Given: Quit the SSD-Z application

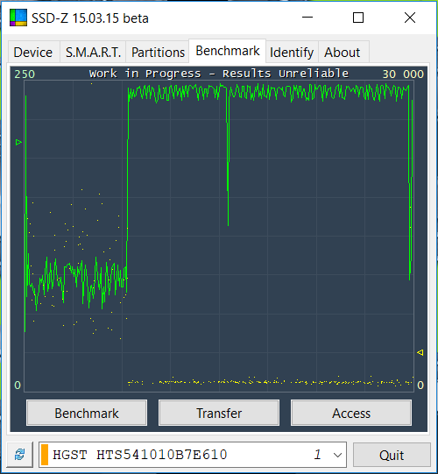Looking at the screenshot, I should pyautogui.click(x=392, y=455).
